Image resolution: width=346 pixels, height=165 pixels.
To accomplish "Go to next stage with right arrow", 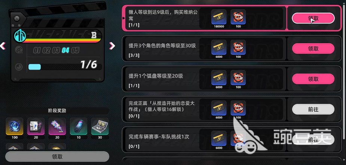I will (112, 46).
